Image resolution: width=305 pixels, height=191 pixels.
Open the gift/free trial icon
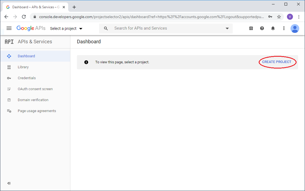click(251, 28)
